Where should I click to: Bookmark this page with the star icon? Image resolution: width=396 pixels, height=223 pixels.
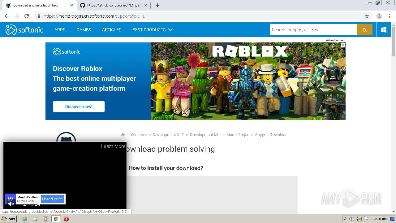coord(367,16)
